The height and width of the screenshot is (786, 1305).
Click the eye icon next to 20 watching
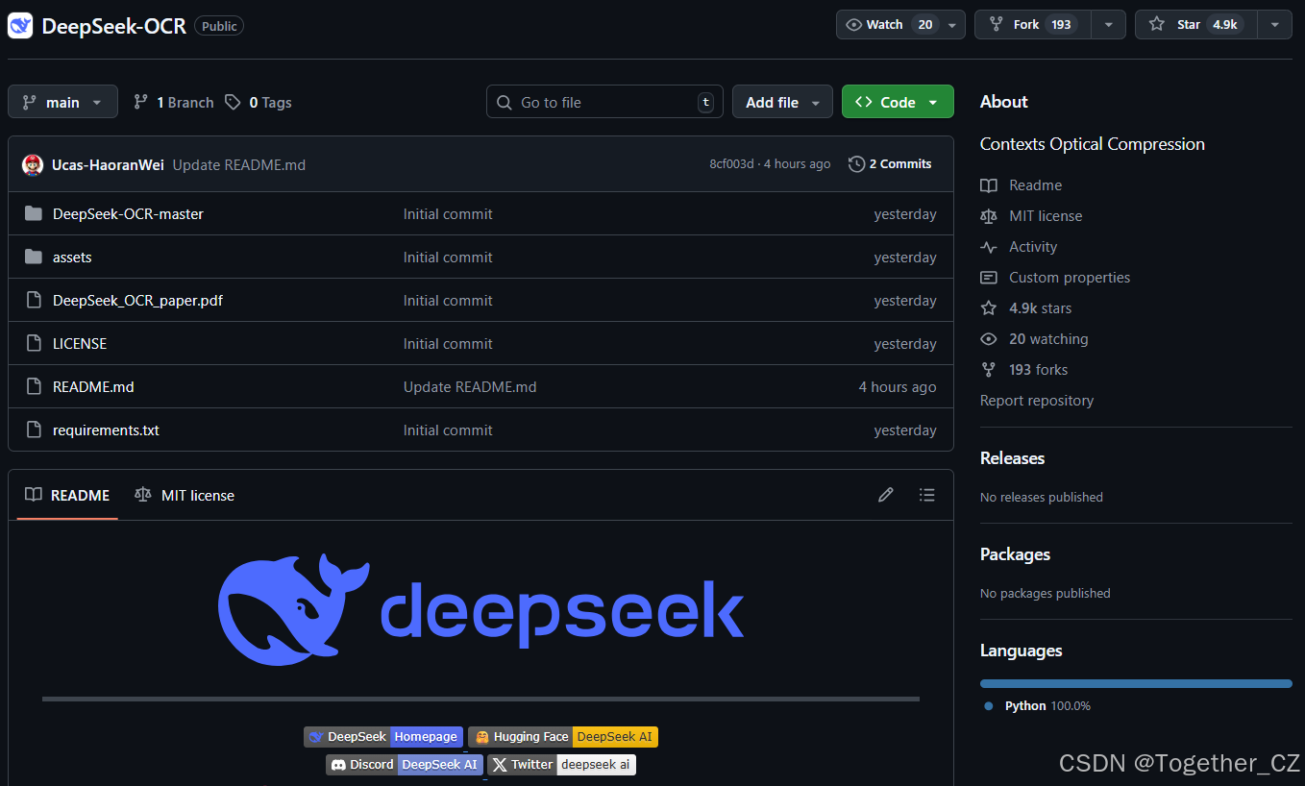(989, 339)
